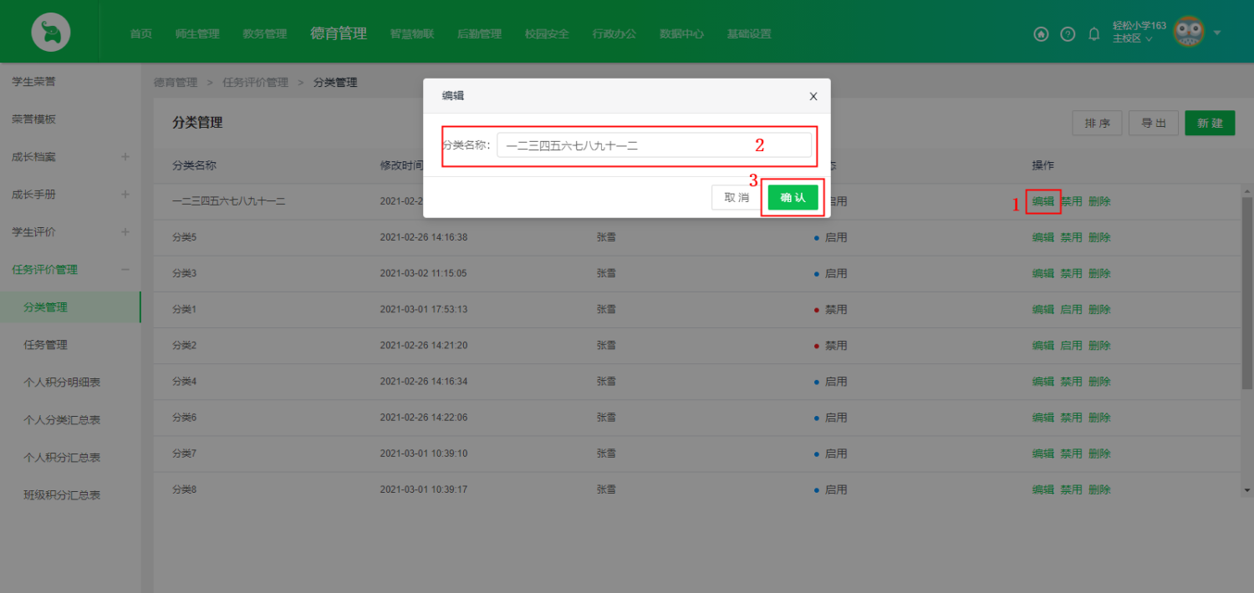Image resolution: width=1254 pixels, height=593 pixels.
Task: Enable 分类2 via 启用 link
Action: [x=1071, y=345]
